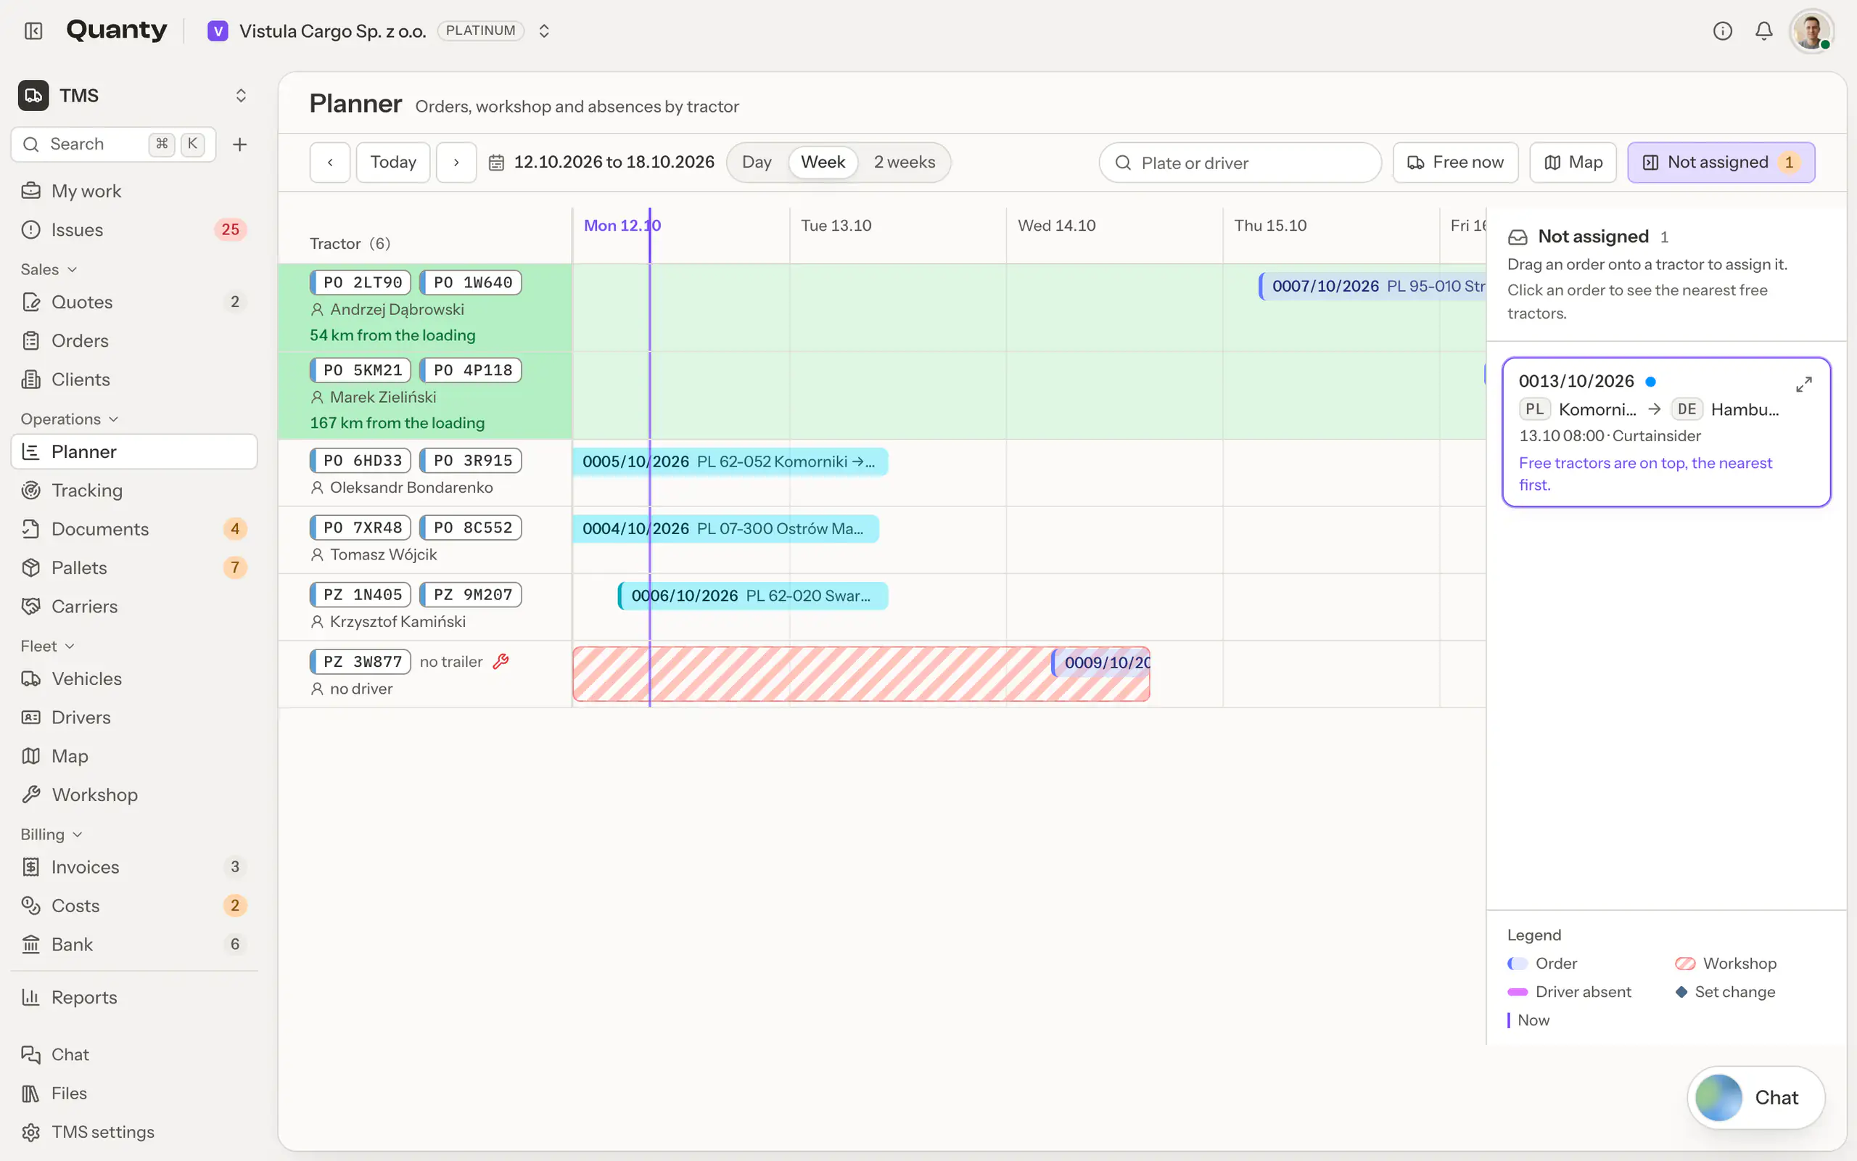
Task: Toggle Free now filter
Action: coord(1456,162)
